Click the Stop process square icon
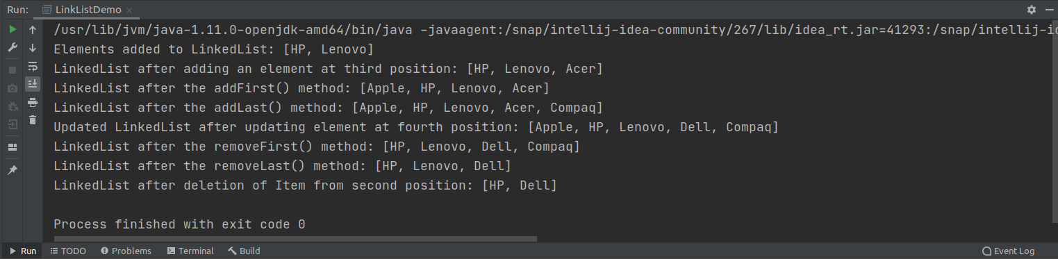This screenshot has height=259, width=1058. tap(13, 70)
